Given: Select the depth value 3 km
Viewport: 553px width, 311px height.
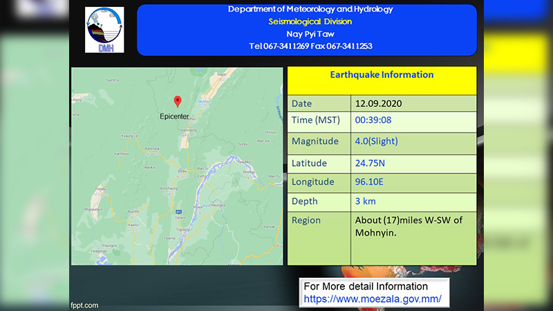Looking at the screenshot, I should 366,201.
